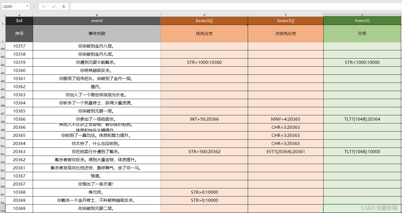Screen dimensions: 402x213
Task: Click the branch[] header in column P
Action: coord(286,21)
